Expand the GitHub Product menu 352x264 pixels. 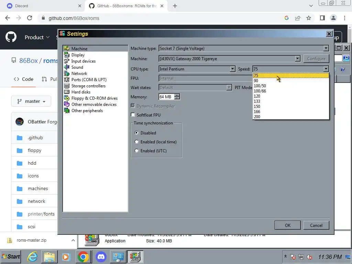37,37
